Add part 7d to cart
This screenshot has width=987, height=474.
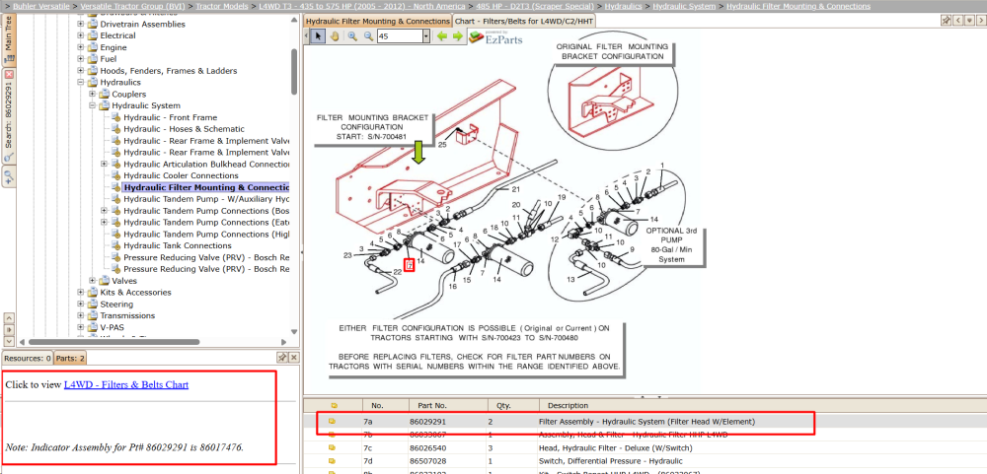[x=333, y=461]
